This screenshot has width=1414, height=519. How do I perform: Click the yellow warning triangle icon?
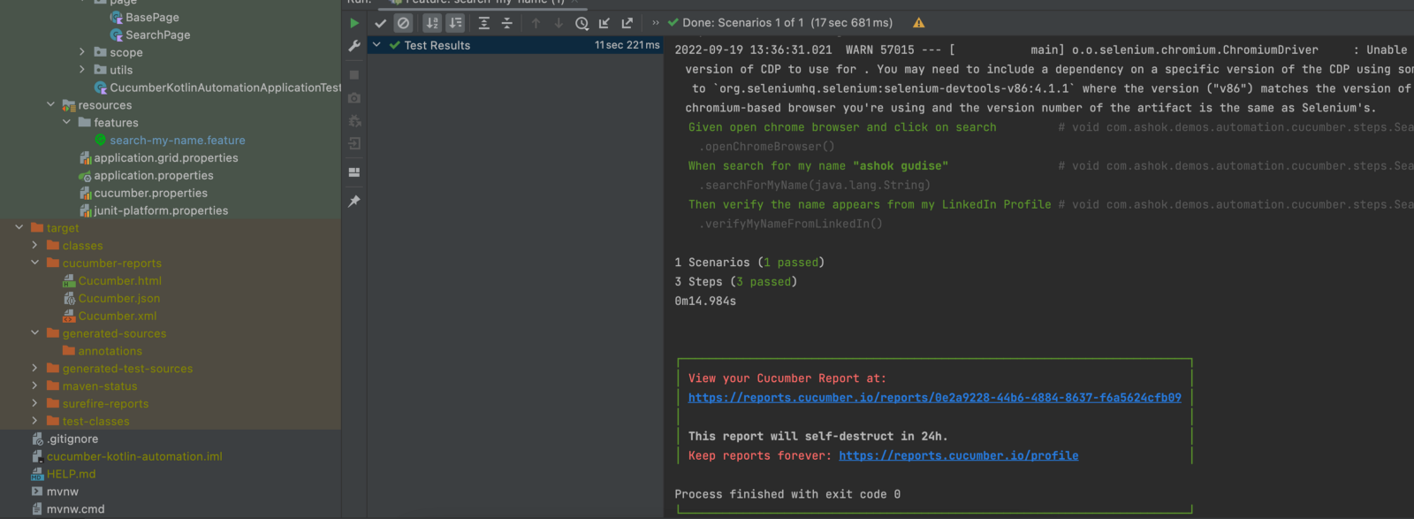click(x=918, y=23)
